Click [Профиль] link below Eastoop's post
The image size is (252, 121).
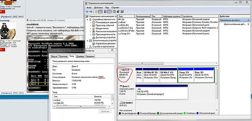(6, 93)
